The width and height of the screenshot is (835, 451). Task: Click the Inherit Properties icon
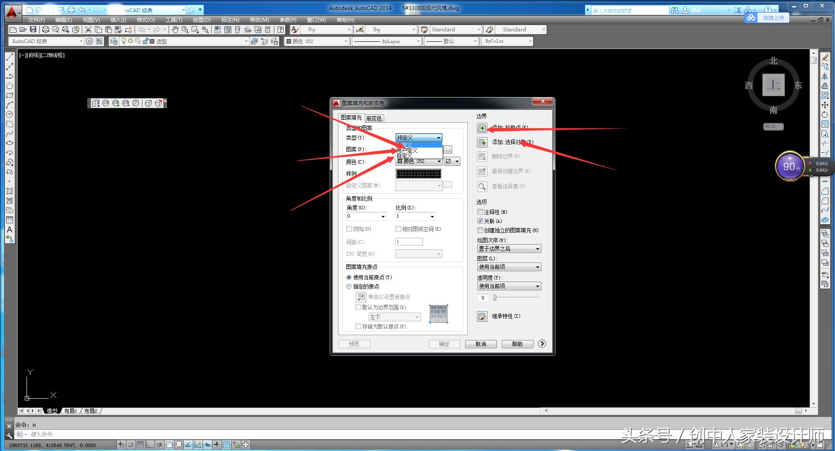tap(482, 316)
